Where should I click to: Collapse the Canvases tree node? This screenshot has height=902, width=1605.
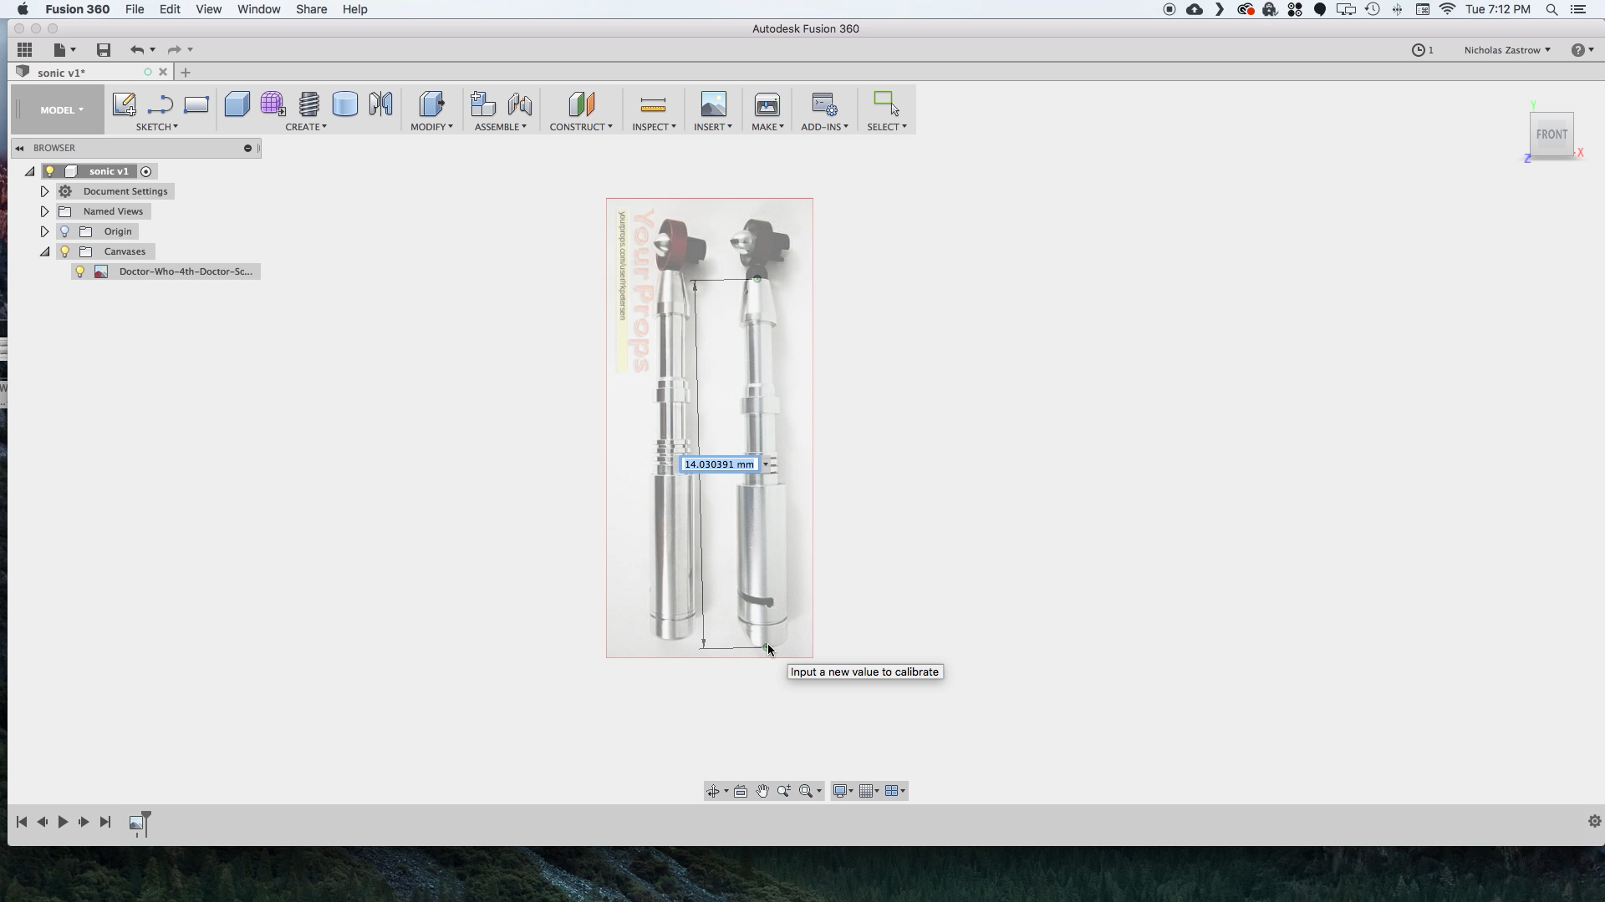pyautogui.click(x=45, y=251)
